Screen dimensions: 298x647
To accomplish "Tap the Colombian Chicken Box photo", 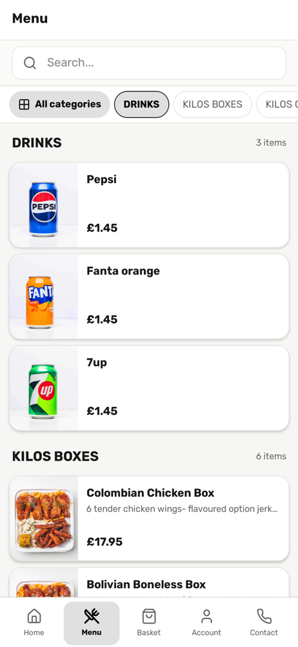I will pyautogui.click(x=44, y=519).
